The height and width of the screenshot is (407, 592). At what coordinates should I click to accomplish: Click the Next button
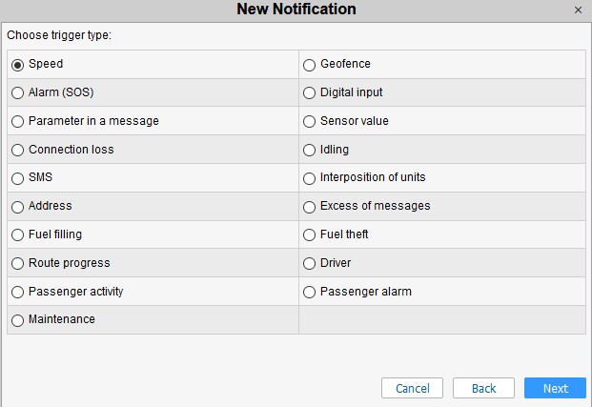555,388
